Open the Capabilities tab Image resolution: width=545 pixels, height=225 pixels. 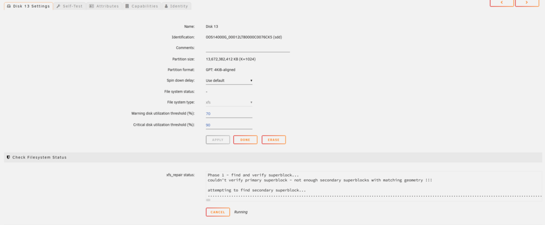(142, 6)
